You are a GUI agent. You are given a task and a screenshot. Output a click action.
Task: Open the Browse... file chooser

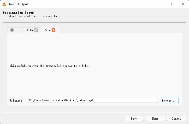pos(169,101)
